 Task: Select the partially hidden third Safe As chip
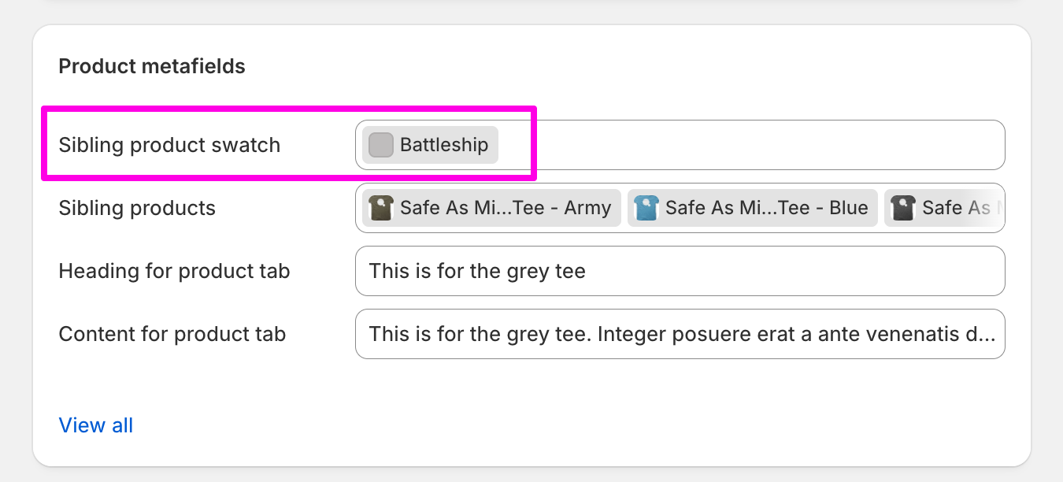[943, 208]
